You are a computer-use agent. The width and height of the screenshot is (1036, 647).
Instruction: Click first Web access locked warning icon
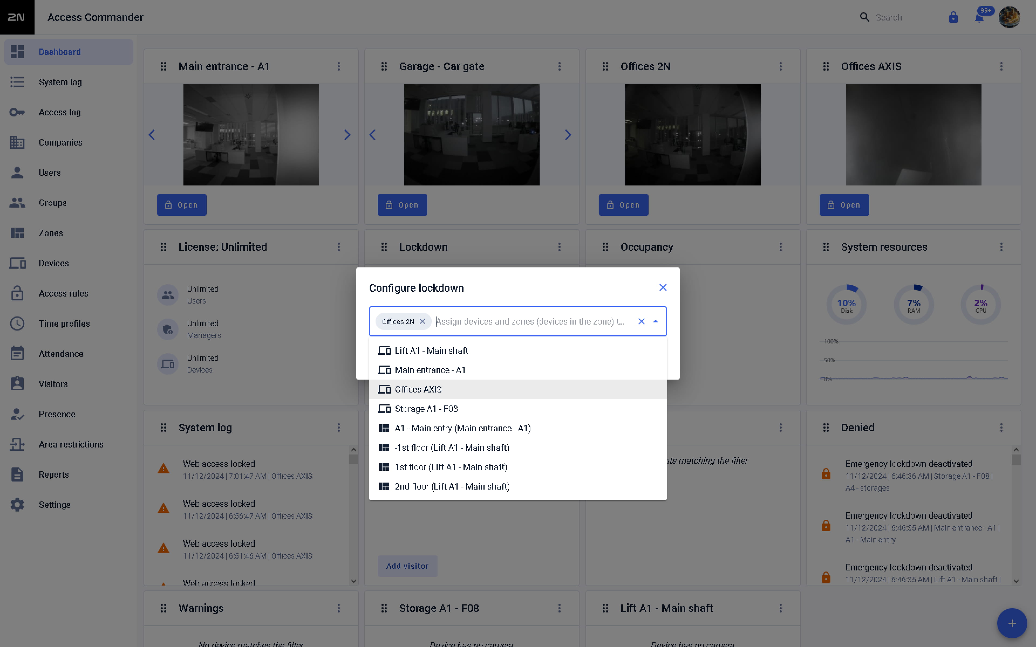[163, 468]
